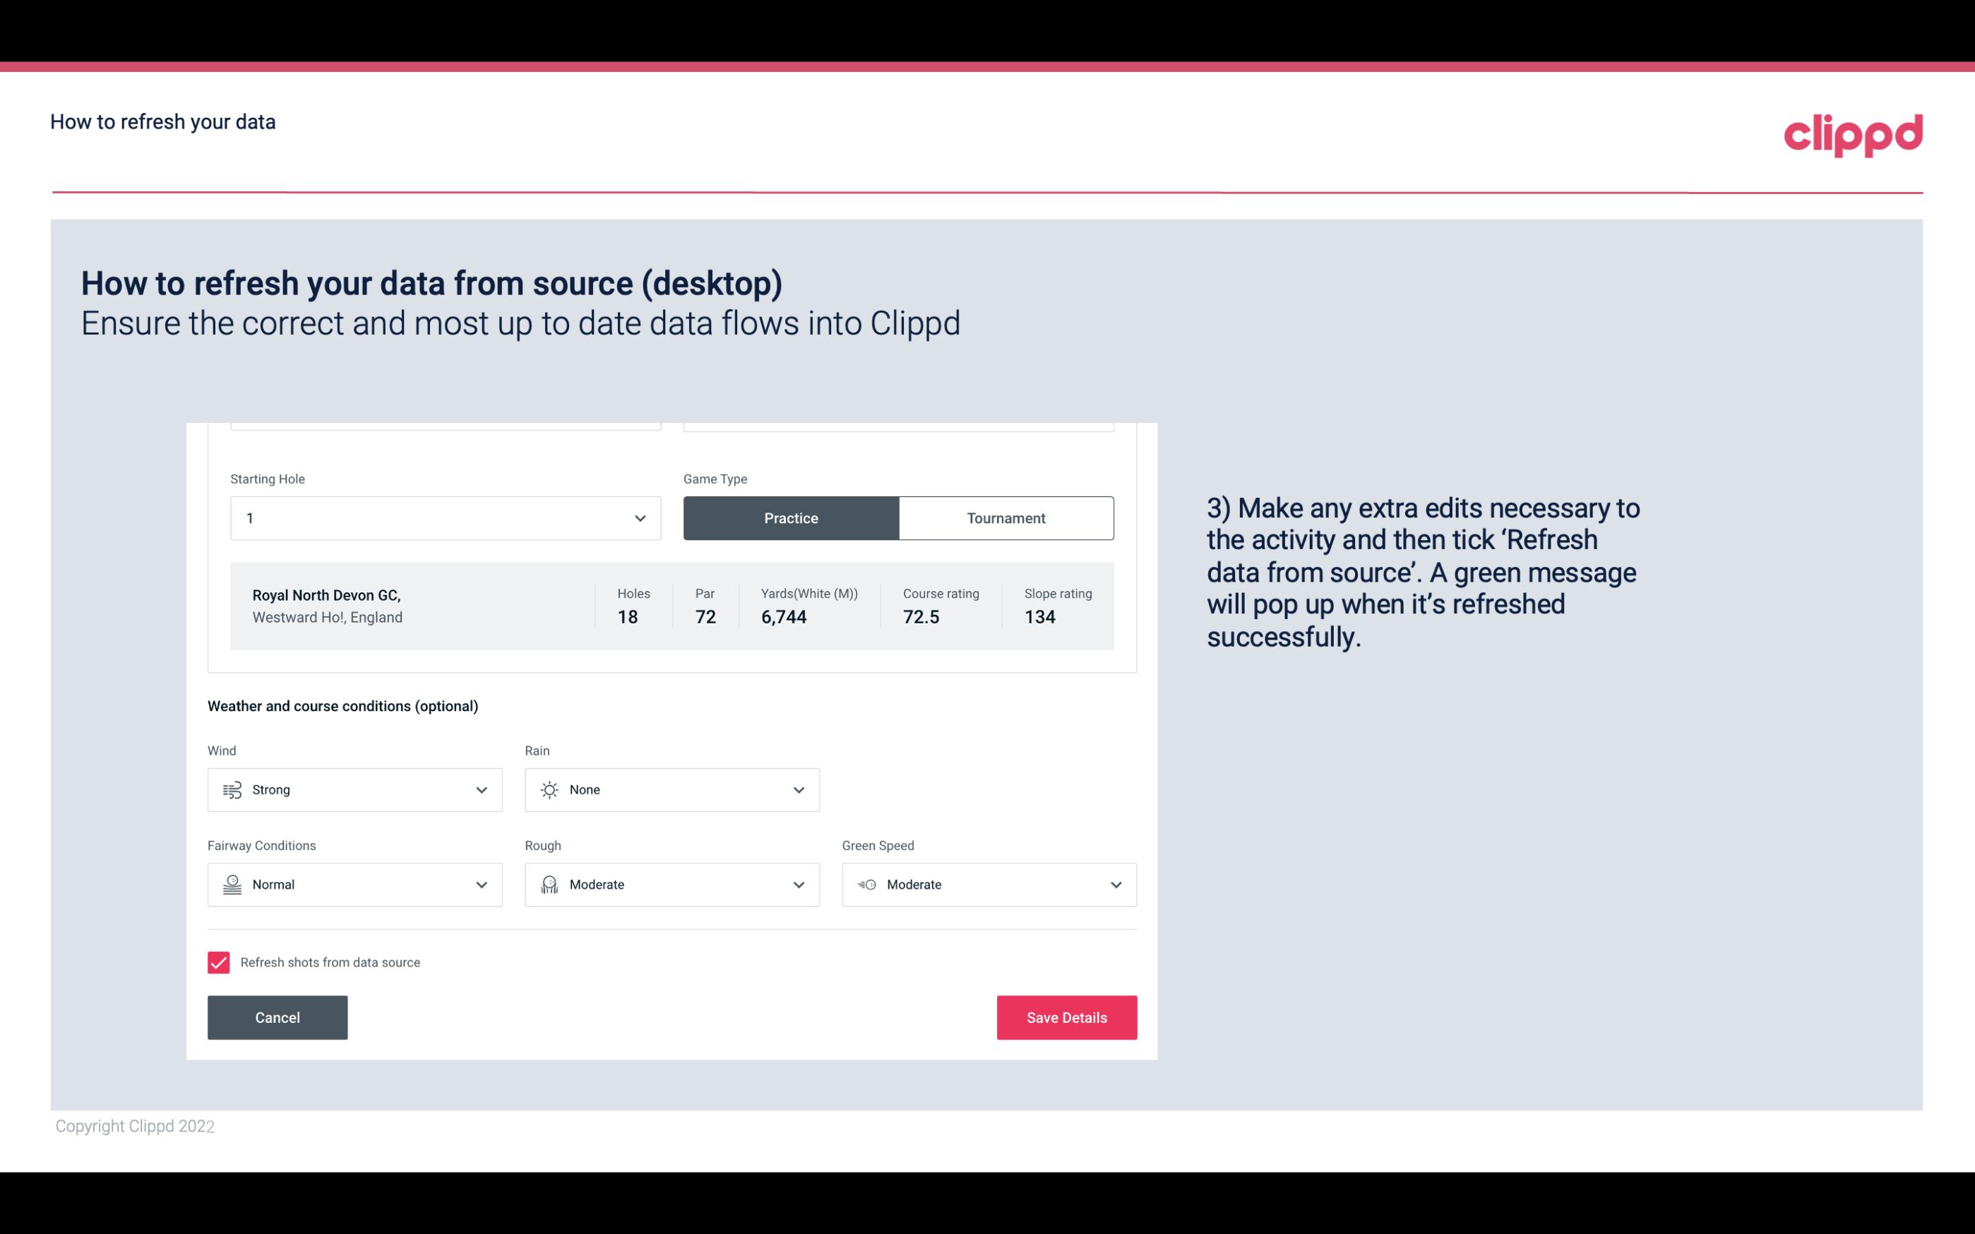The width and height of the screenshot is (1975, 1234).
Task: Select the Tournament game type toggle
Action: 1006,517
